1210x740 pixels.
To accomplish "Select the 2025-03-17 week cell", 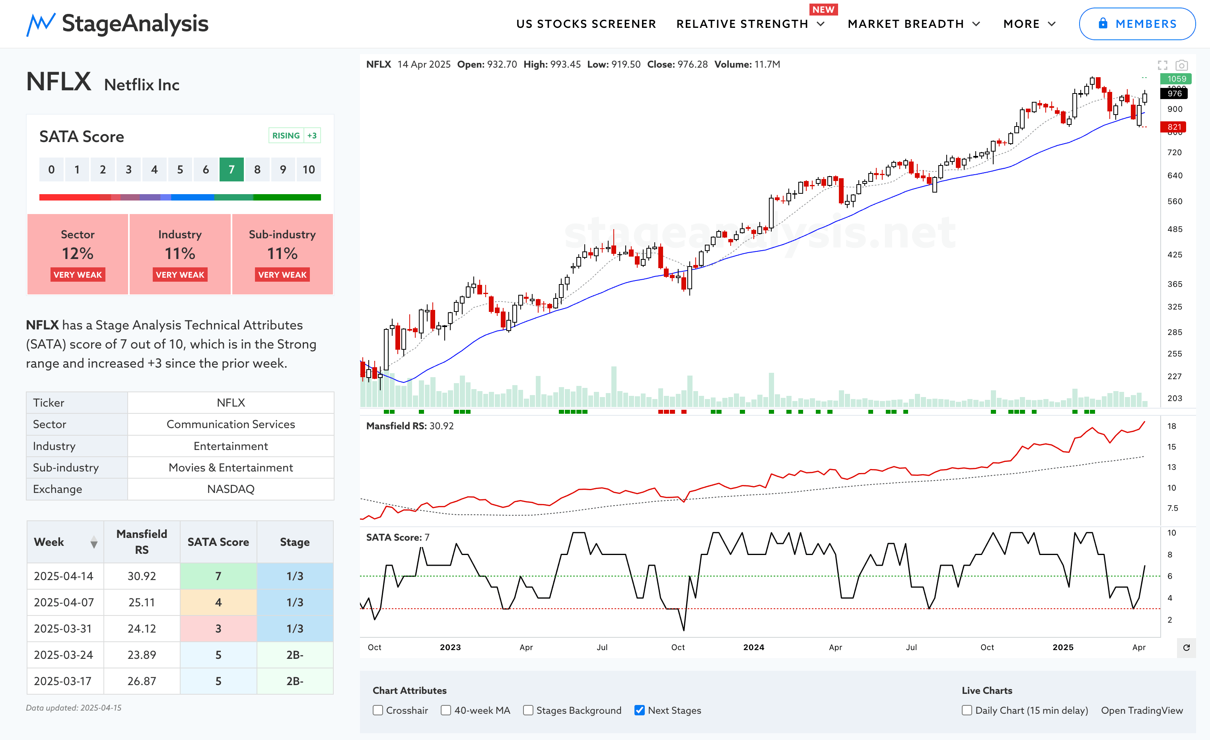I will click(65, 681).
